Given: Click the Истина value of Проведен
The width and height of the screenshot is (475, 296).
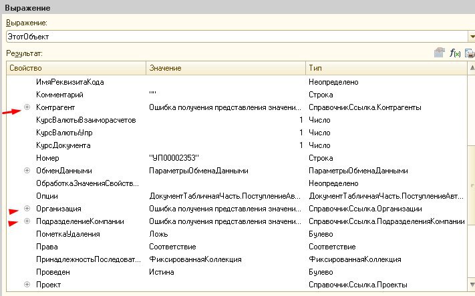Looking at the screenshot, I should (x=162, y=273).
